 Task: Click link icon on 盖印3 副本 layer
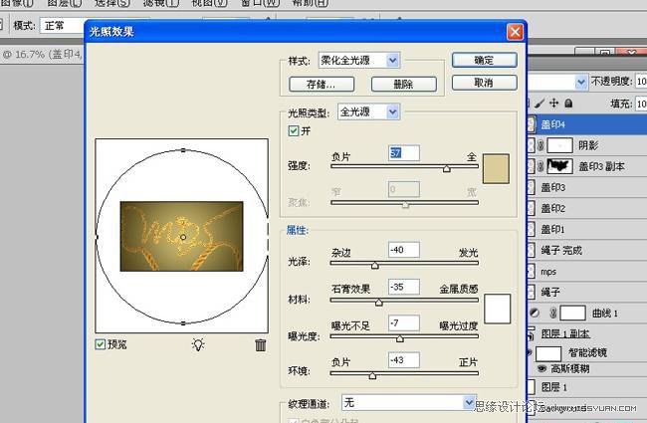(540, 166)
